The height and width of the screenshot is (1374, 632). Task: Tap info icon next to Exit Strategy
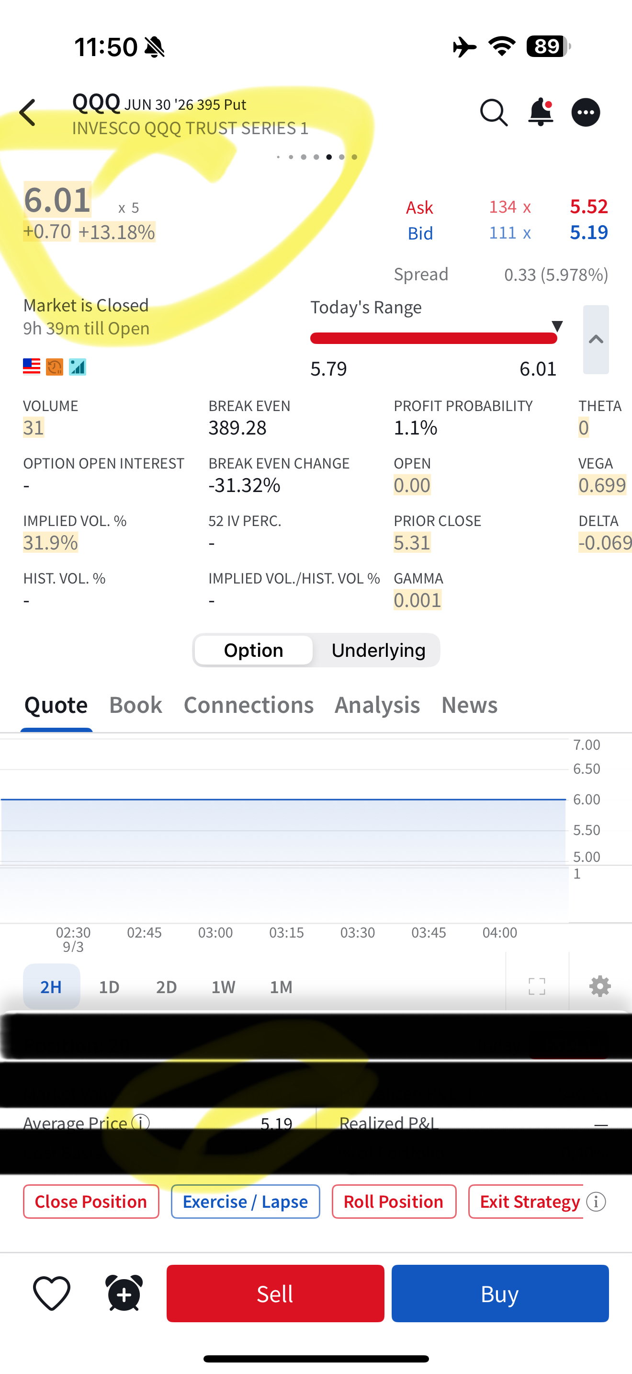(x=596, y=1202)
